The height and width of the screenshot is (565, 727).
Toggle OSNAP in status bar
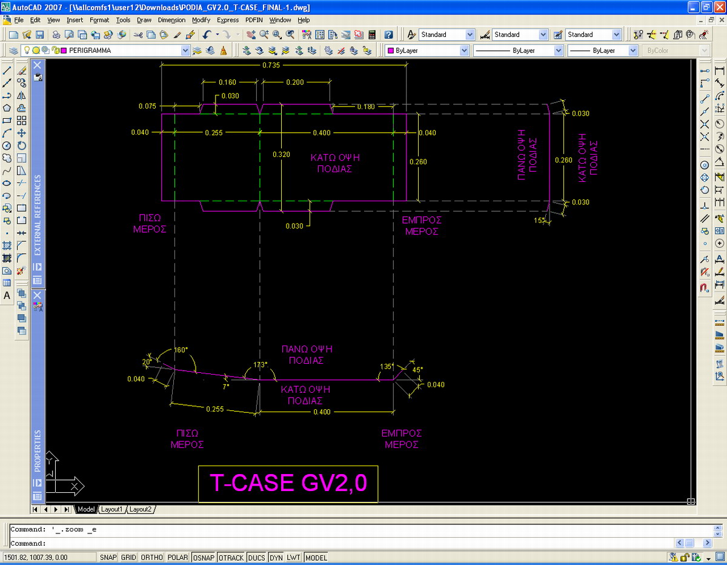[204, 557]
